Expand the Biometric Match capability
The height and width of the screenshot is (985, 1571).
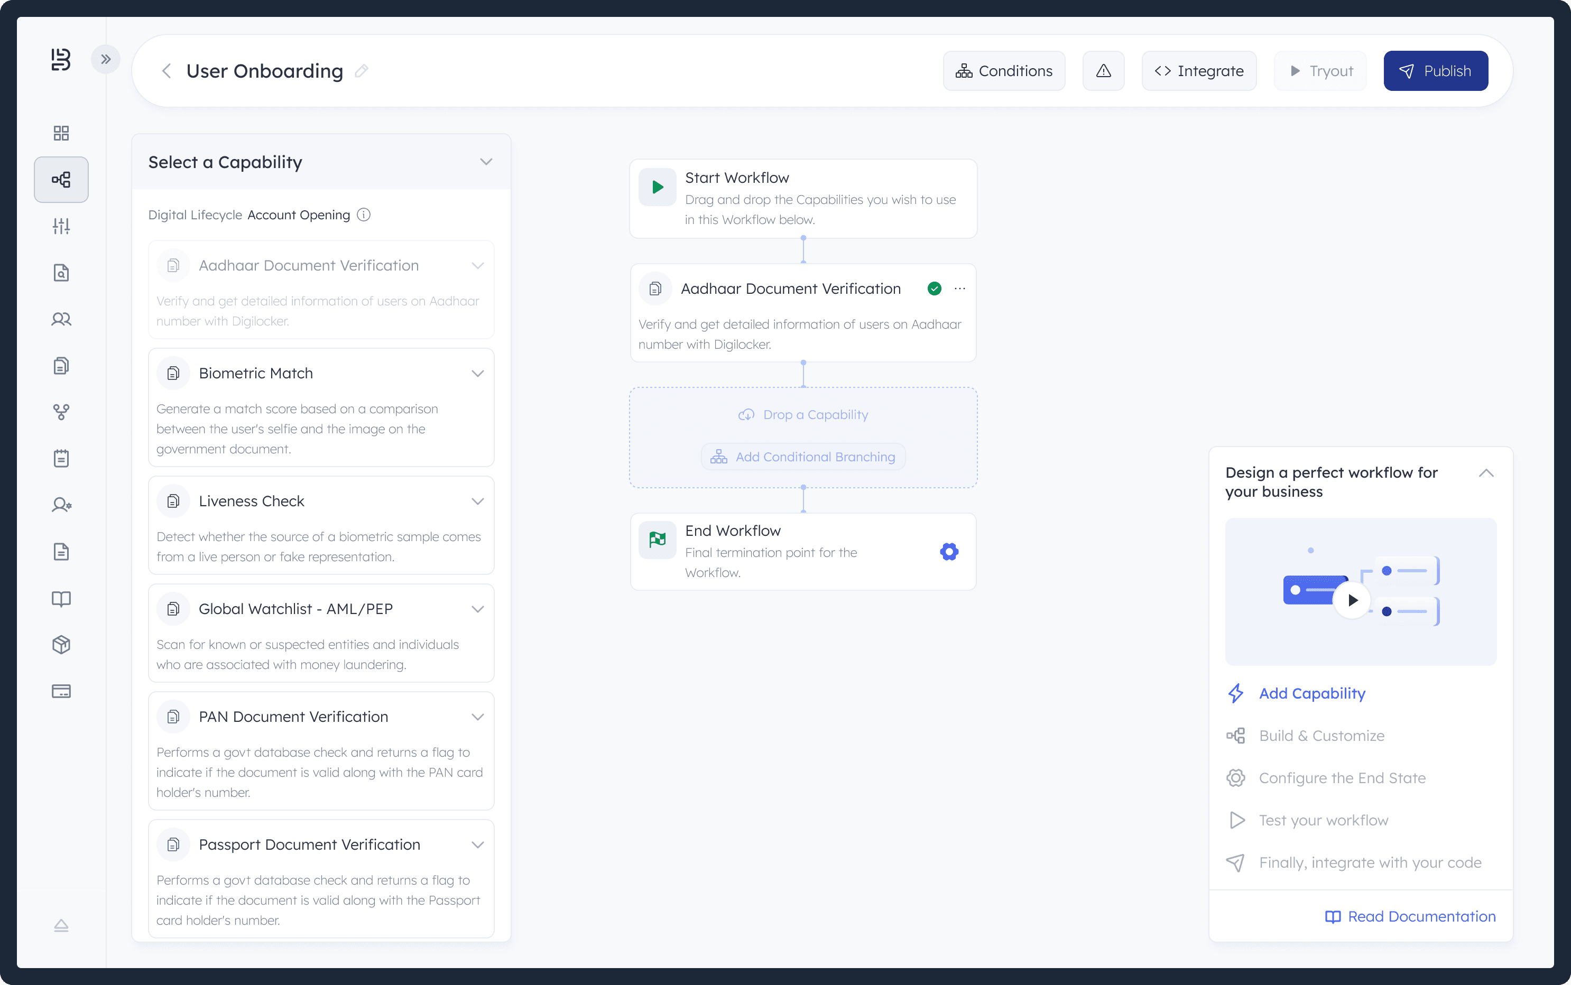click(478, 373)
